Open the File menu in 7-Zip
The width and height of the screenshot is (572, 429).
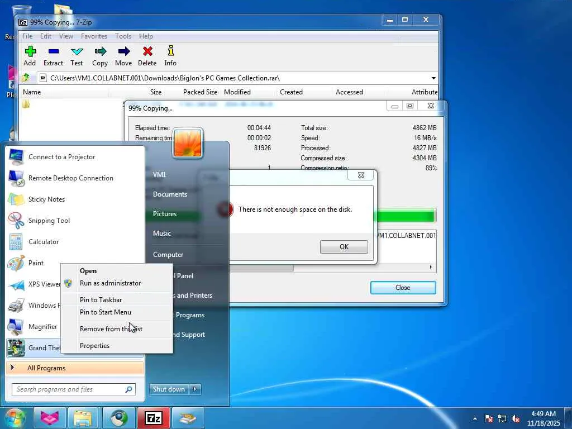(27, 36)
